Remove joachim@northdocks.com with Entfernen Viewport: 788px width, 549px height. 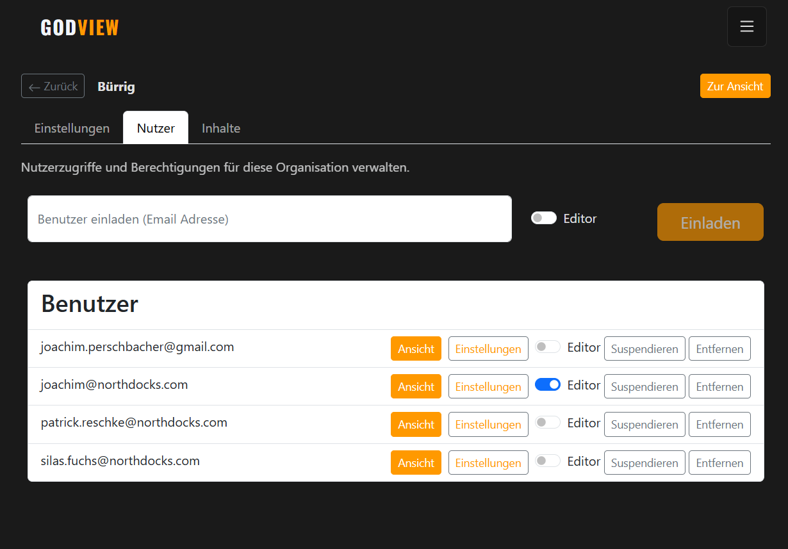(x=719, y=386)
